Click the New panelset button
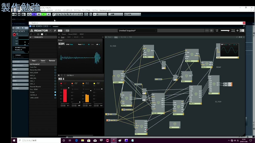 click(x=34, y=61)
